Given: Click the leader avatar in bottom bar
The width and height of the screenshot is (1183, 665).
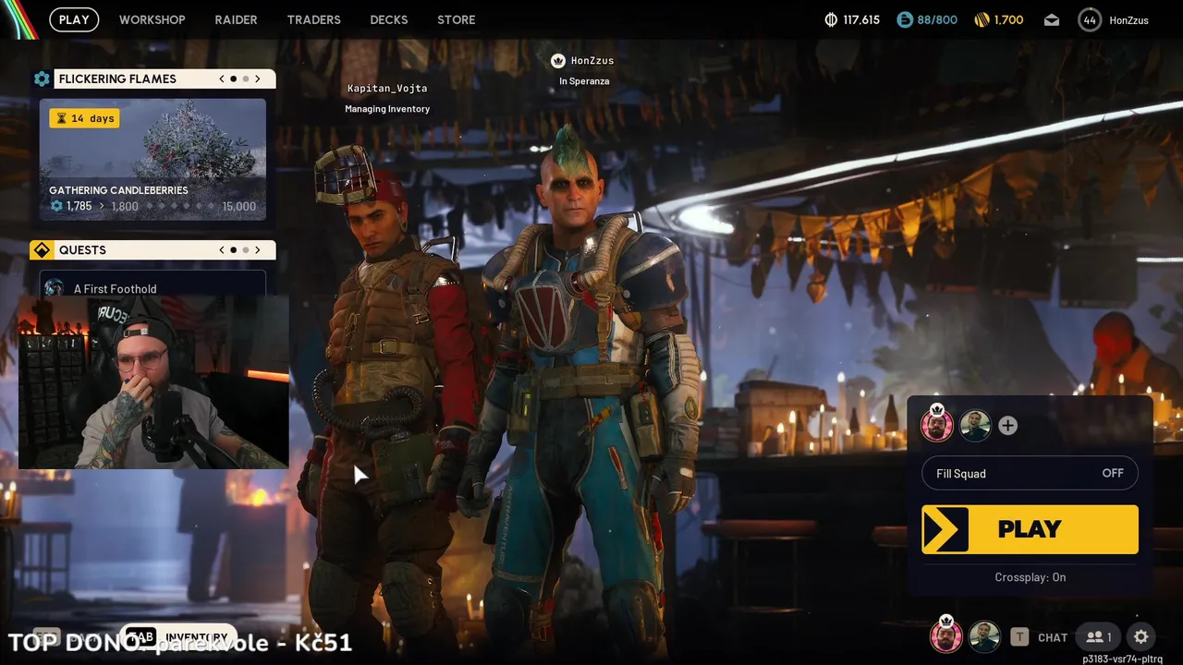Looking at the screenshot, I should point(945,635).
